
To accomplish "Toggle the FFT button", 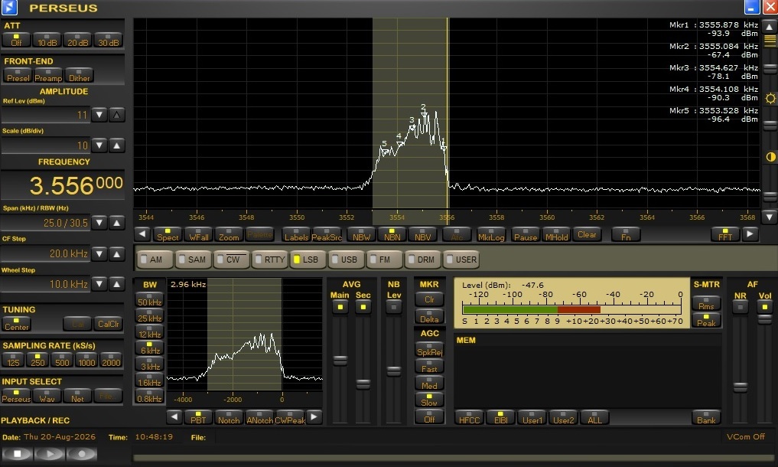I will 725,234.
